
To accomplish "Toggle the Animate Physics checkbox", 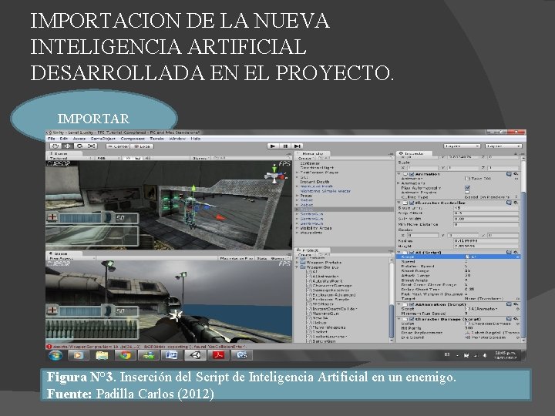I will [467, 193].
